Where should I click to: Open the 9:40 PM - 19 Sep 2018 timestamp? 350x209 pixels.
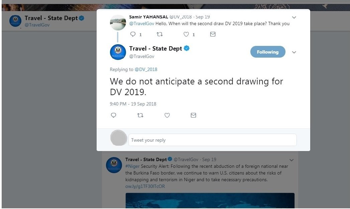(x=133, y=104)
